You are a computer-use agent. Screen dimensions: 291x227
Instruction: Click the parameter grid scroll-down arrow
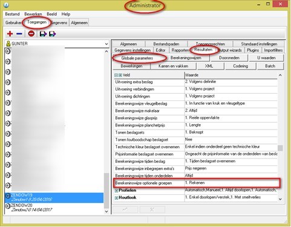click(280, 199)
